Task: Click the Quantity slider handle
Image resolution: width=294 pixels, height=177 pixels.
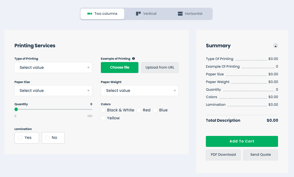Action: tap(16, 109)
